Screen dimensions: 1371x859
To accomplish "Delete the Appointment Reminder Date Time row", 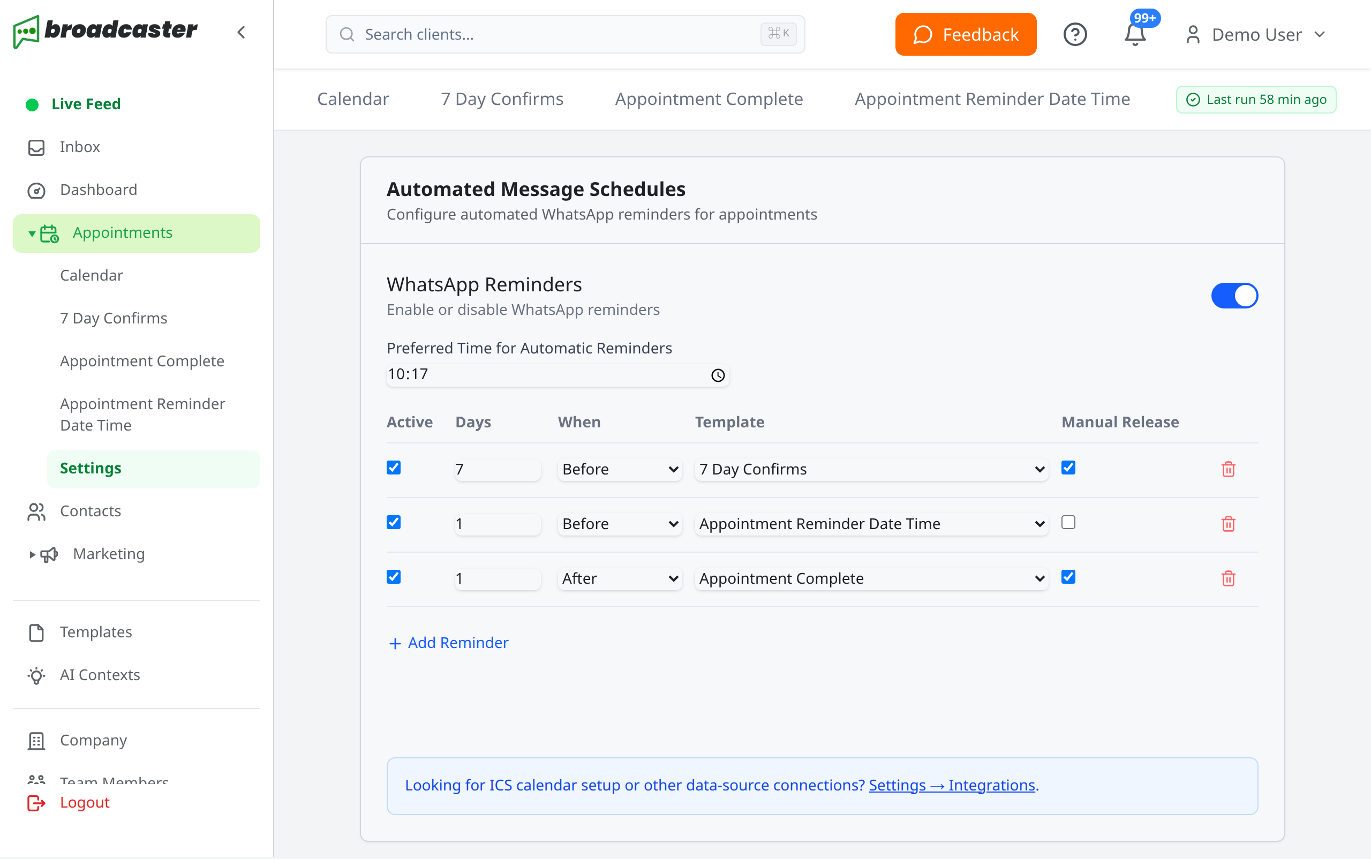I will [x=1228, y=524].
